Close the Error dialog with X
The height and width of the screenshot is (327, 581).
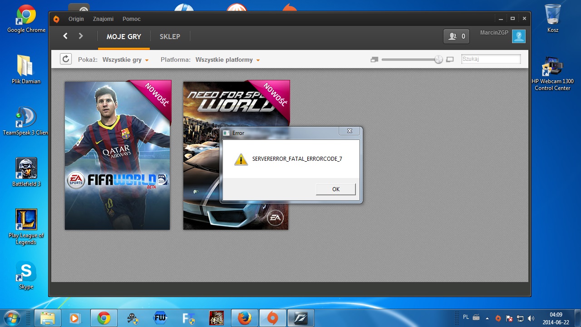pyautogui.click(x=350, y=131)
